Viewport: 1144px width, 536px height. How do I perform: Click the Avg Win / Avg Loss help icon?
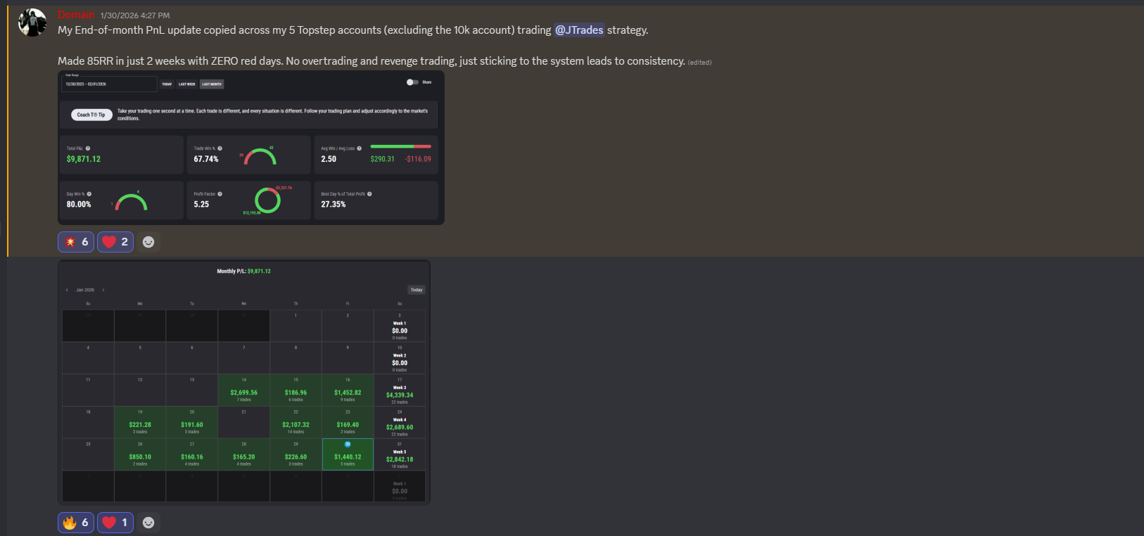tap(360, 148)
